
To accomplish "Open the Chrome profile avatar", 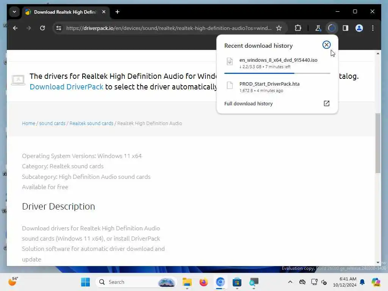I will (x=359, y=28).
